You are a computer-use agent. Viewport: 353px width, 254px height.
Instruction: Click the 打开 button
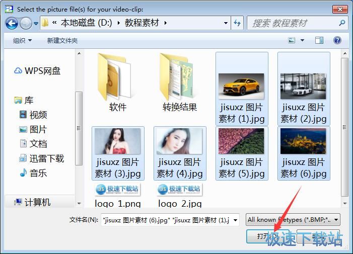click(x=267, y=236)
